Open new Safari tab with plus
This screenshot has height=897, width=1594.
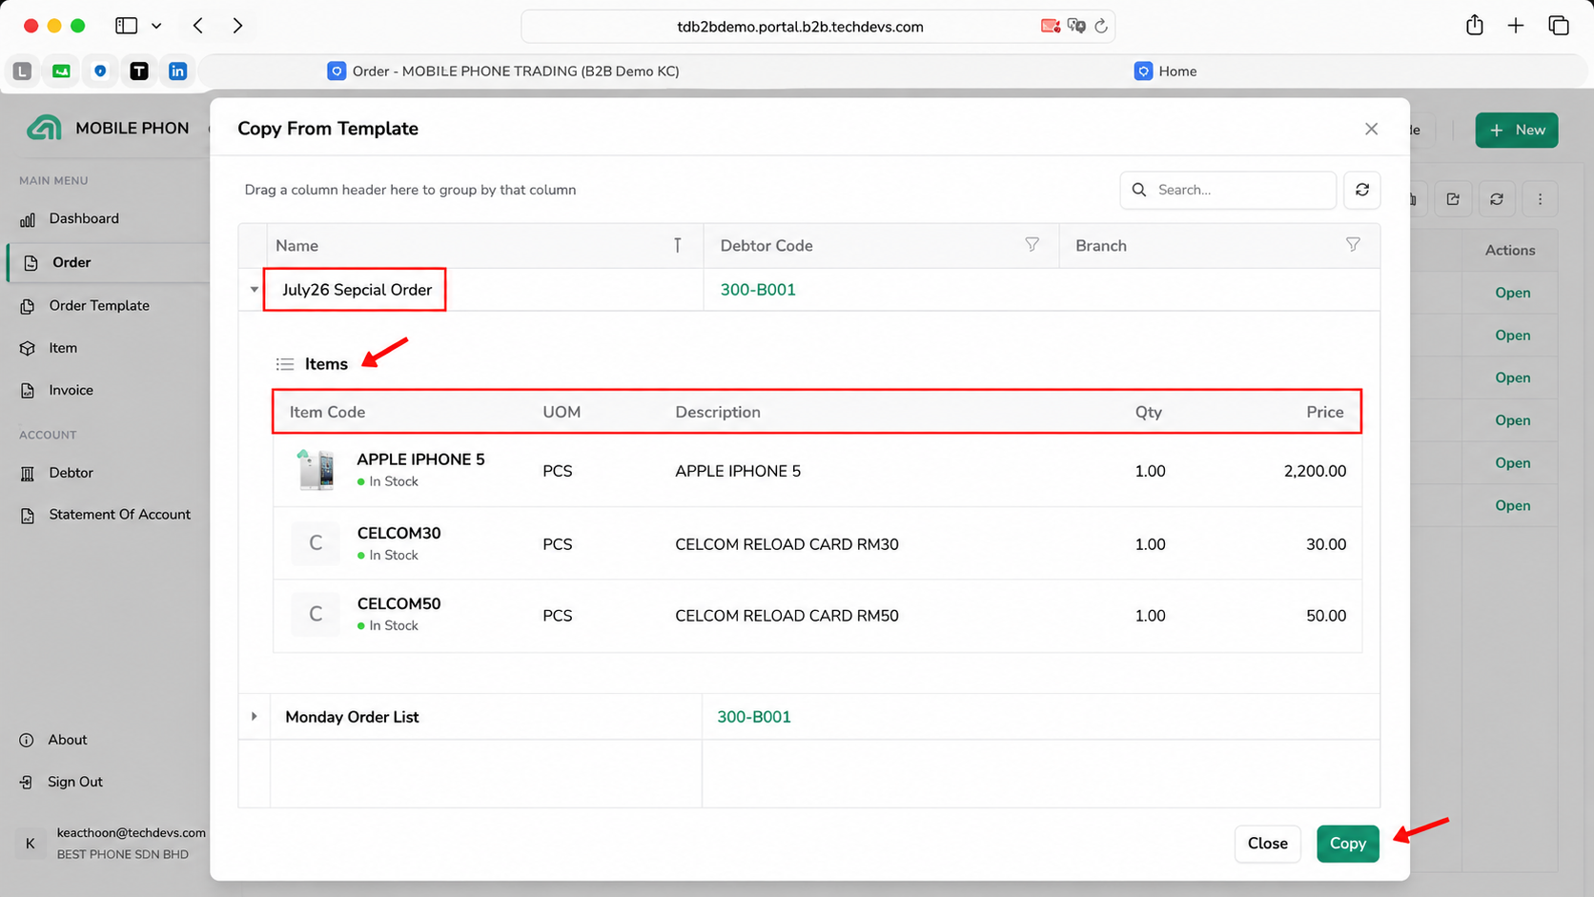tap(1516, 26)
